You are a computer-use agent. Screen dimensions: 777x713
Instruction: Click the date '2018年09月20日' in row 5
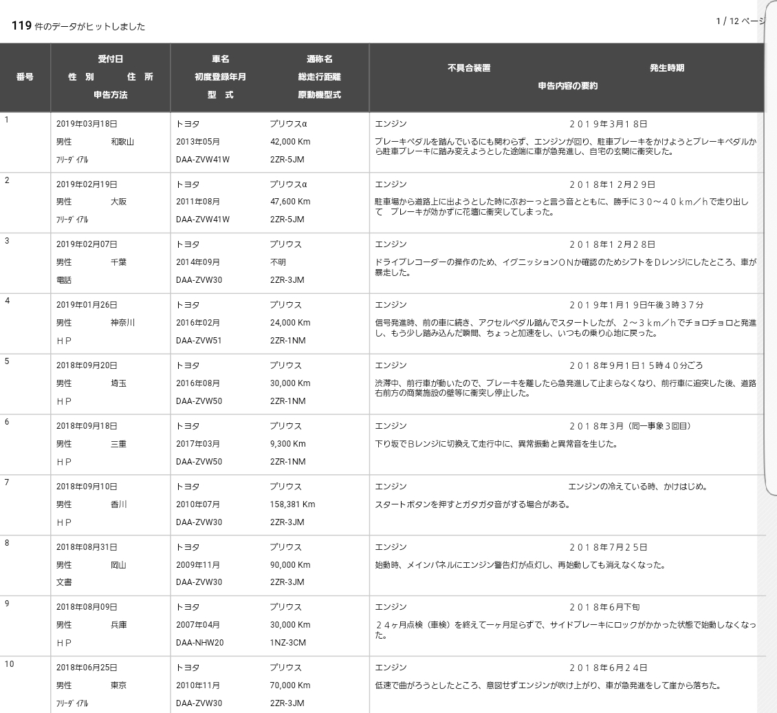pyautogui.click(x=87, y=365)
